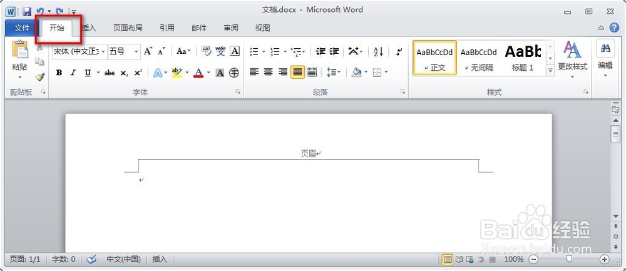Open the multilevel list dropdown
Screen dimensions: 626x271
point(298,51)
